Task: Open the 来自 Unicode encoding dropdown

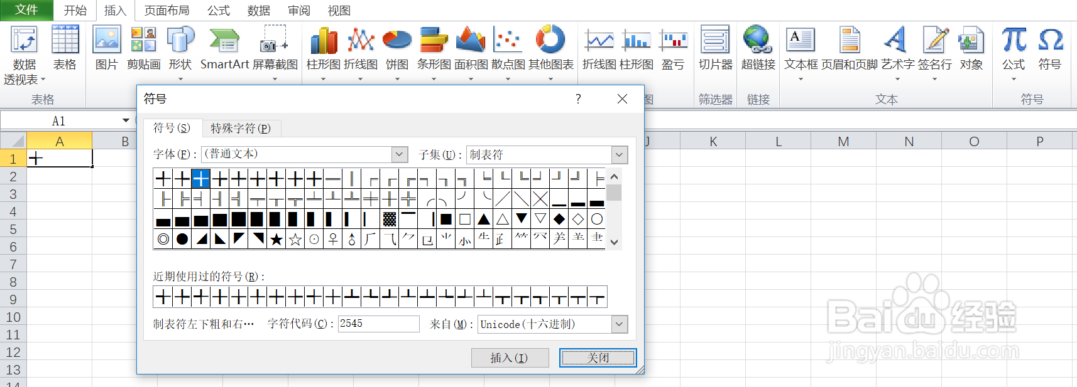Action: click(x=620, y=324)
